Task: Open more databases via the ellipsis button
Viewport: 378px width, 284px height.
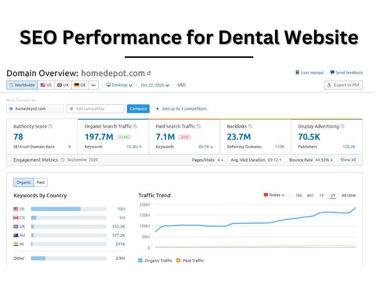Action: (x=93, y=85)
